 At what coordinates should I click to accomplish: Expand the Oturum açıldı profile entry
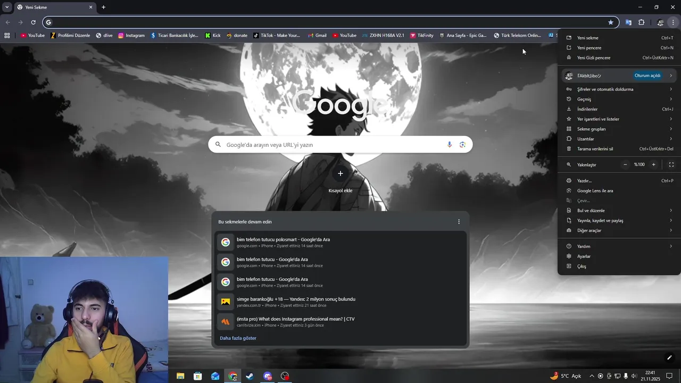(x=620, y=76)
